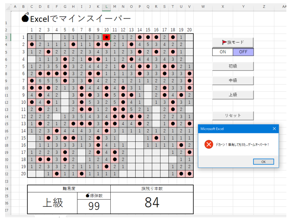Click the 難易度 header cell
This screenshot has width=291, height=221.
point(69,189)
